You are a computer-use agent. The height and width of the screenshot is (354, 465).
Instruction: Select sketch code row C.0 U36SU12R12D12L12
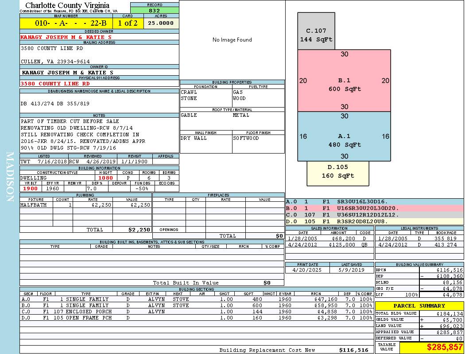[x=374, y=215]
